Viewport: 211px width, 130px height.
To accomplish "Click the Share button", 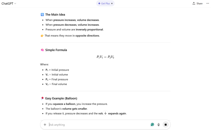I will (x=197, y=4).
